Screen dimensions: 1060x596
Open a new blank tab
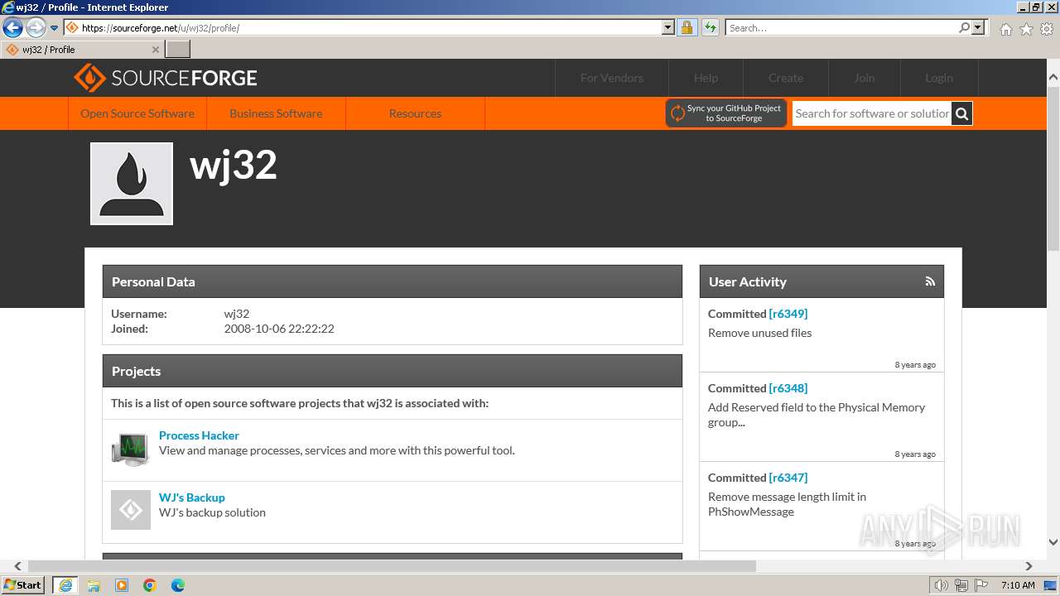[x=178, y=49]
